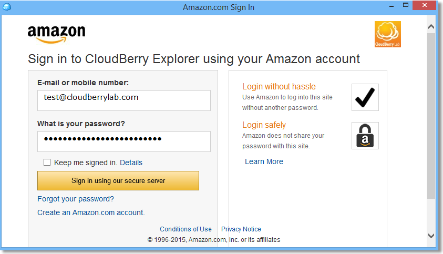The image size is (443, 254).
Task: Click the scrollbar up arrow
Action: click(x=431, y=26)
